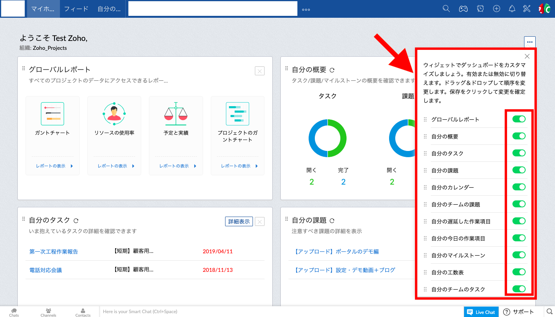Close the widget customization panel
This screenshot has height=317, width=555.
click(527, 56)
